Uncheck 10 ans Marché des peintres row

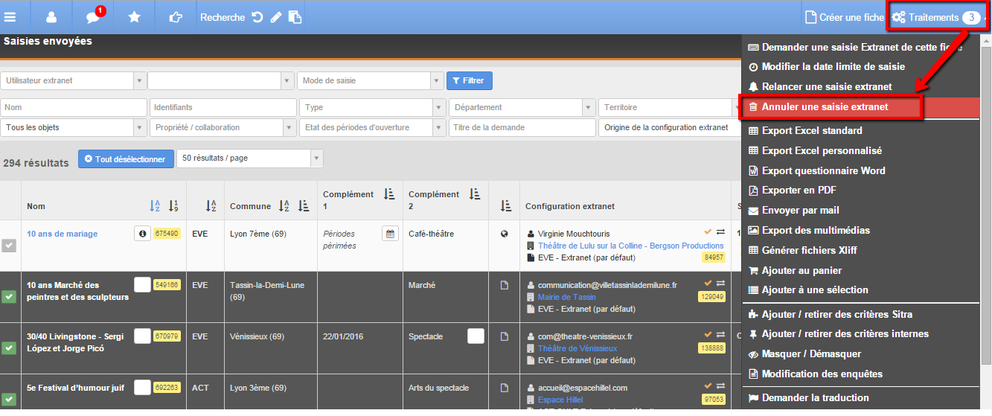tap(9, 297)
